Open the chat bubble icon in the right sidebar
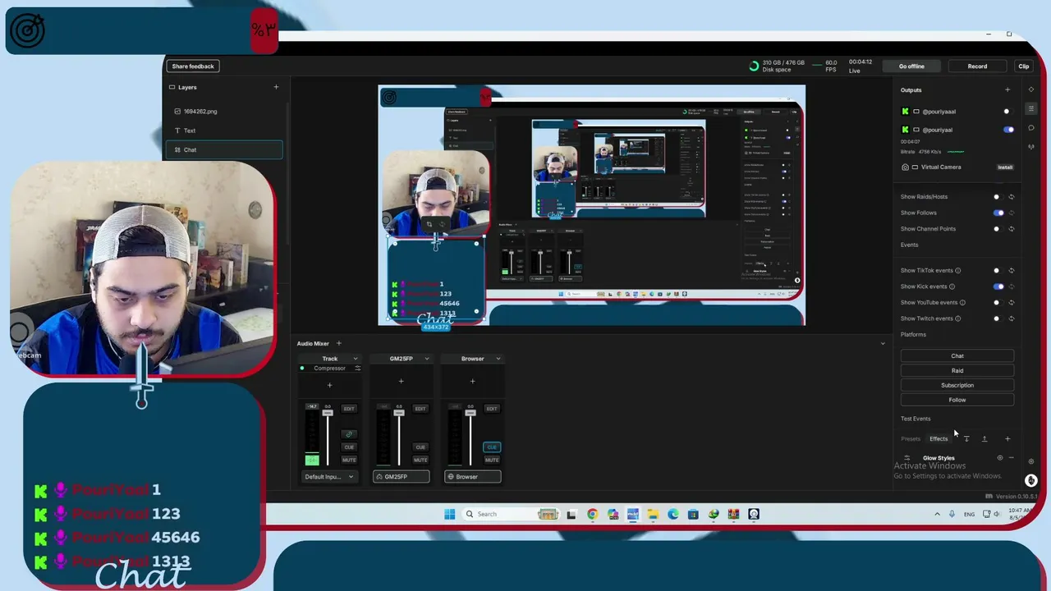This screenshot has width=1051, height=591. (x=1031, y=128)
